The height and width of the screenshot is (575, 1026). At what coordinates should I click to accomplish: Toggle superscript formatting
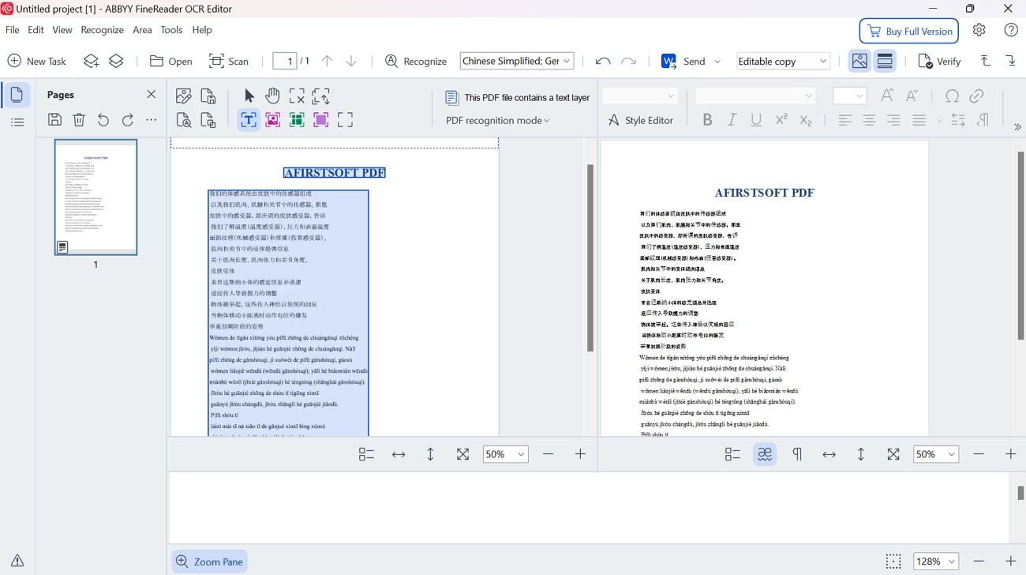781,120
